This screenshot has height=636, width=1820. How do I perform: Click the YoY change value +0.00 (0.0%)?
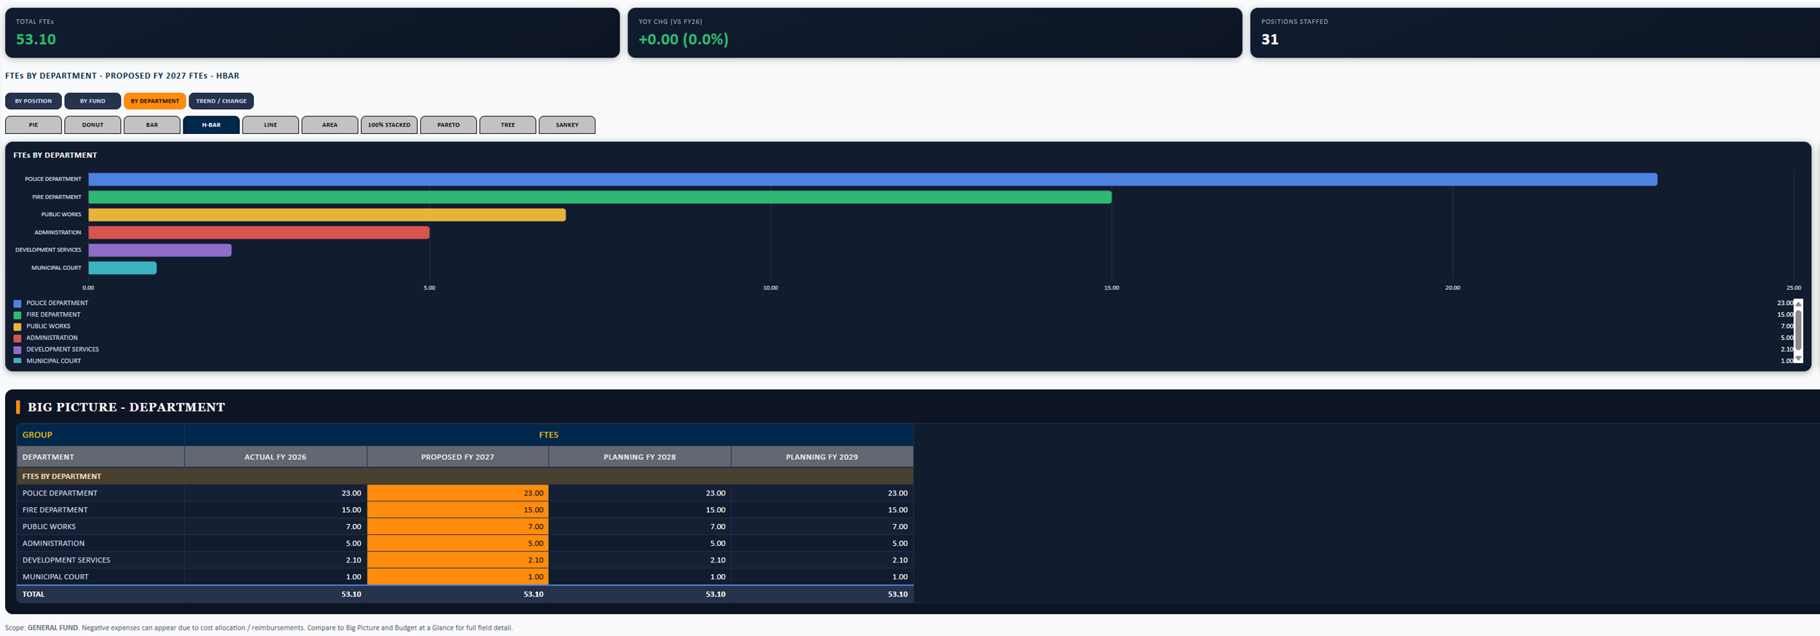click(684, 39)
